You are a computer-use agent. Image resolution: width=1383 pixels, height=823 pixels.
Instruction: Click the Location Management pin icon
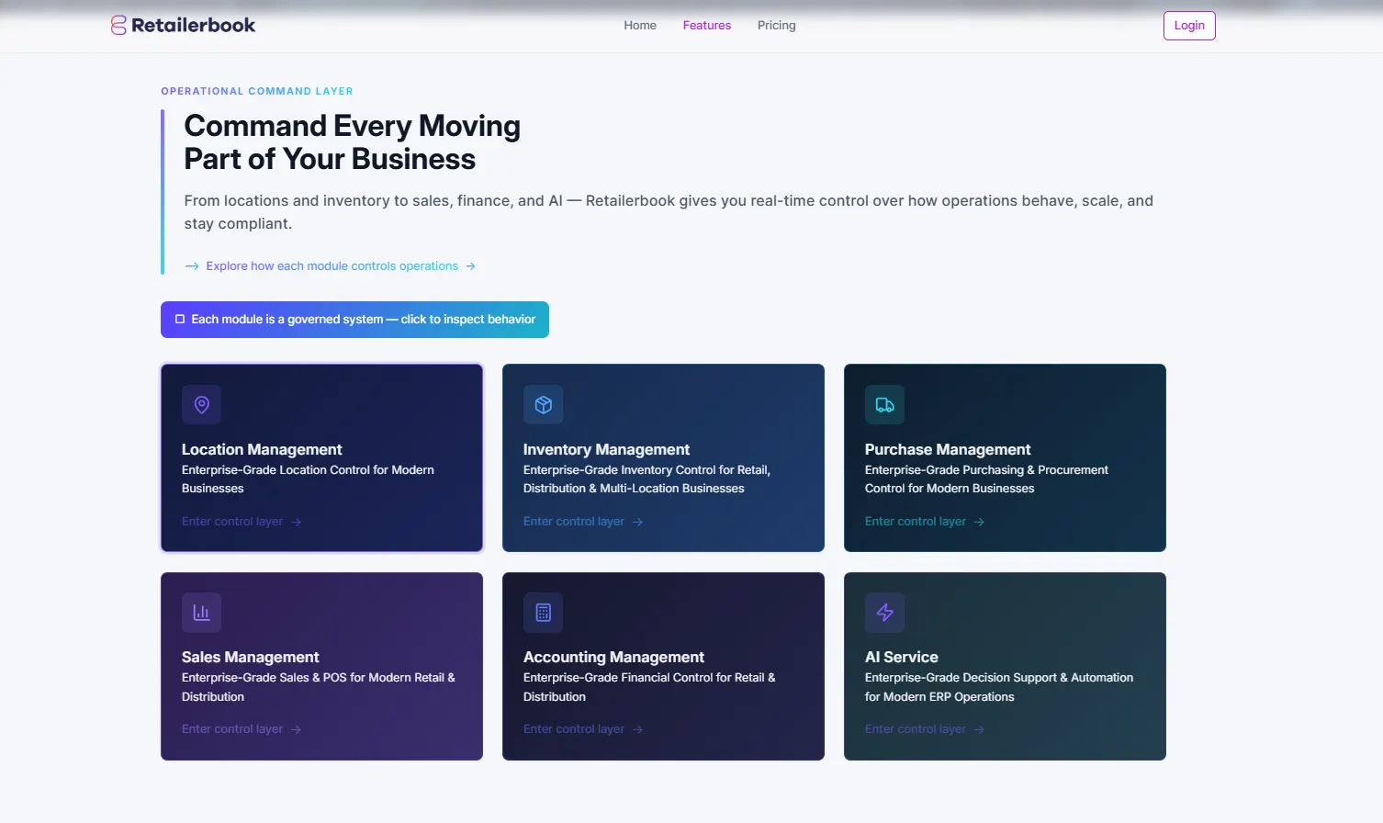click(201, 404)
